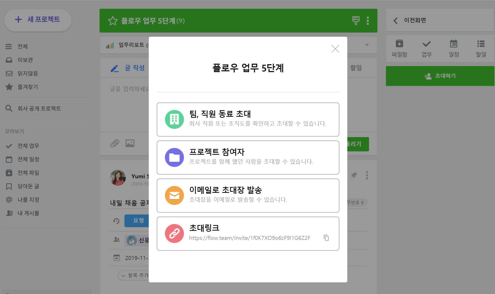This screenshot has width=495, height=294.
Task: Click the paint roller color icon in header
Action: 356,21
